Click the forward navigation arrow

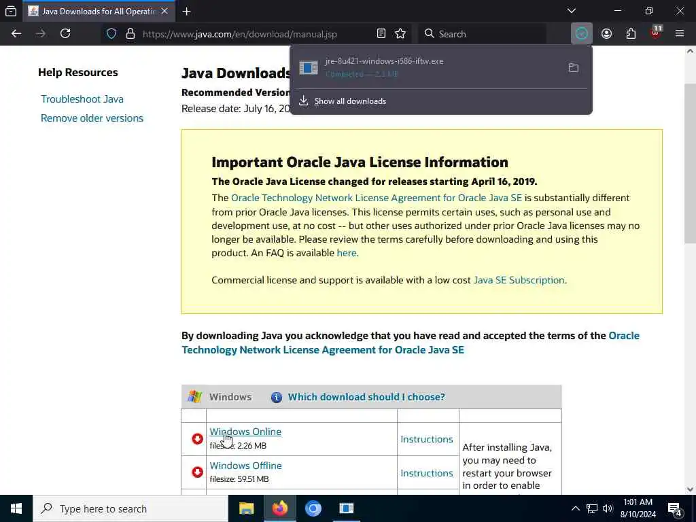point(41,34)
